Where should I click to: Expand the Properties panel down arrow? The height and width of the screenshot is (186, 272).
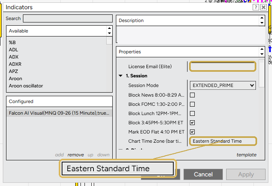262,54
